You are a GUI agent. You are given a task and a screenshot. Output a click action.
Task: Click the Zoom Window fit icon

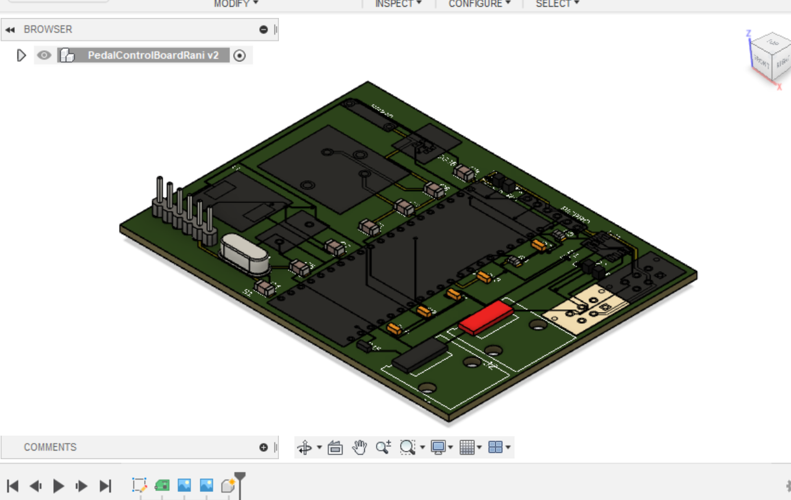[407, 447]
